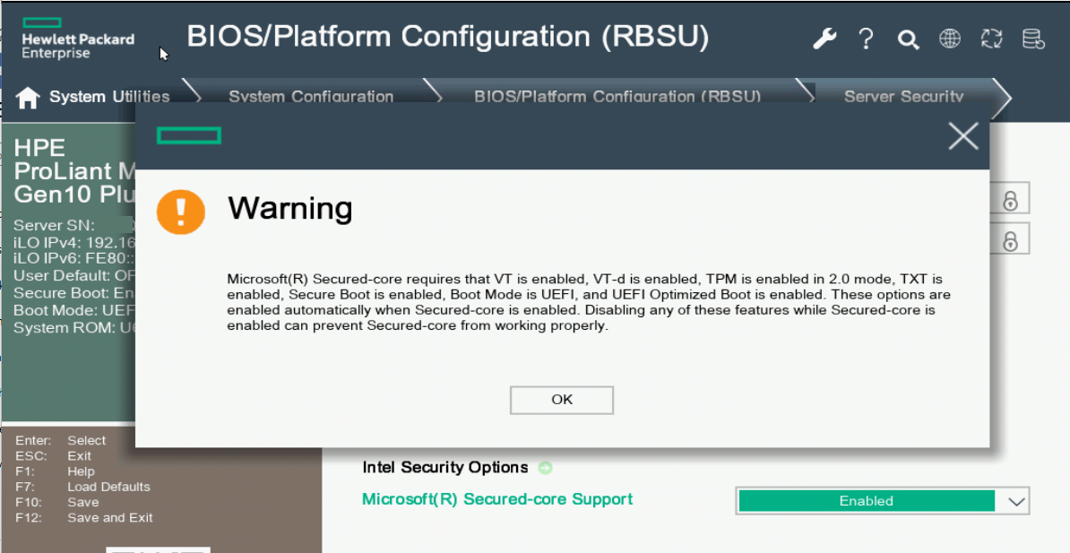This screenshot has width=1070, height=553.
Task: Click the home icon for System Utilities
Action: click(29, 98)
